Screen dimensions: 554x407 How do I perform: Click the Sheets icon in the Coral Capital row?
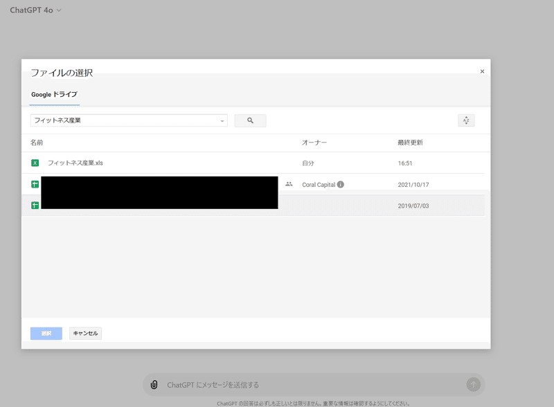pos(35,185)
